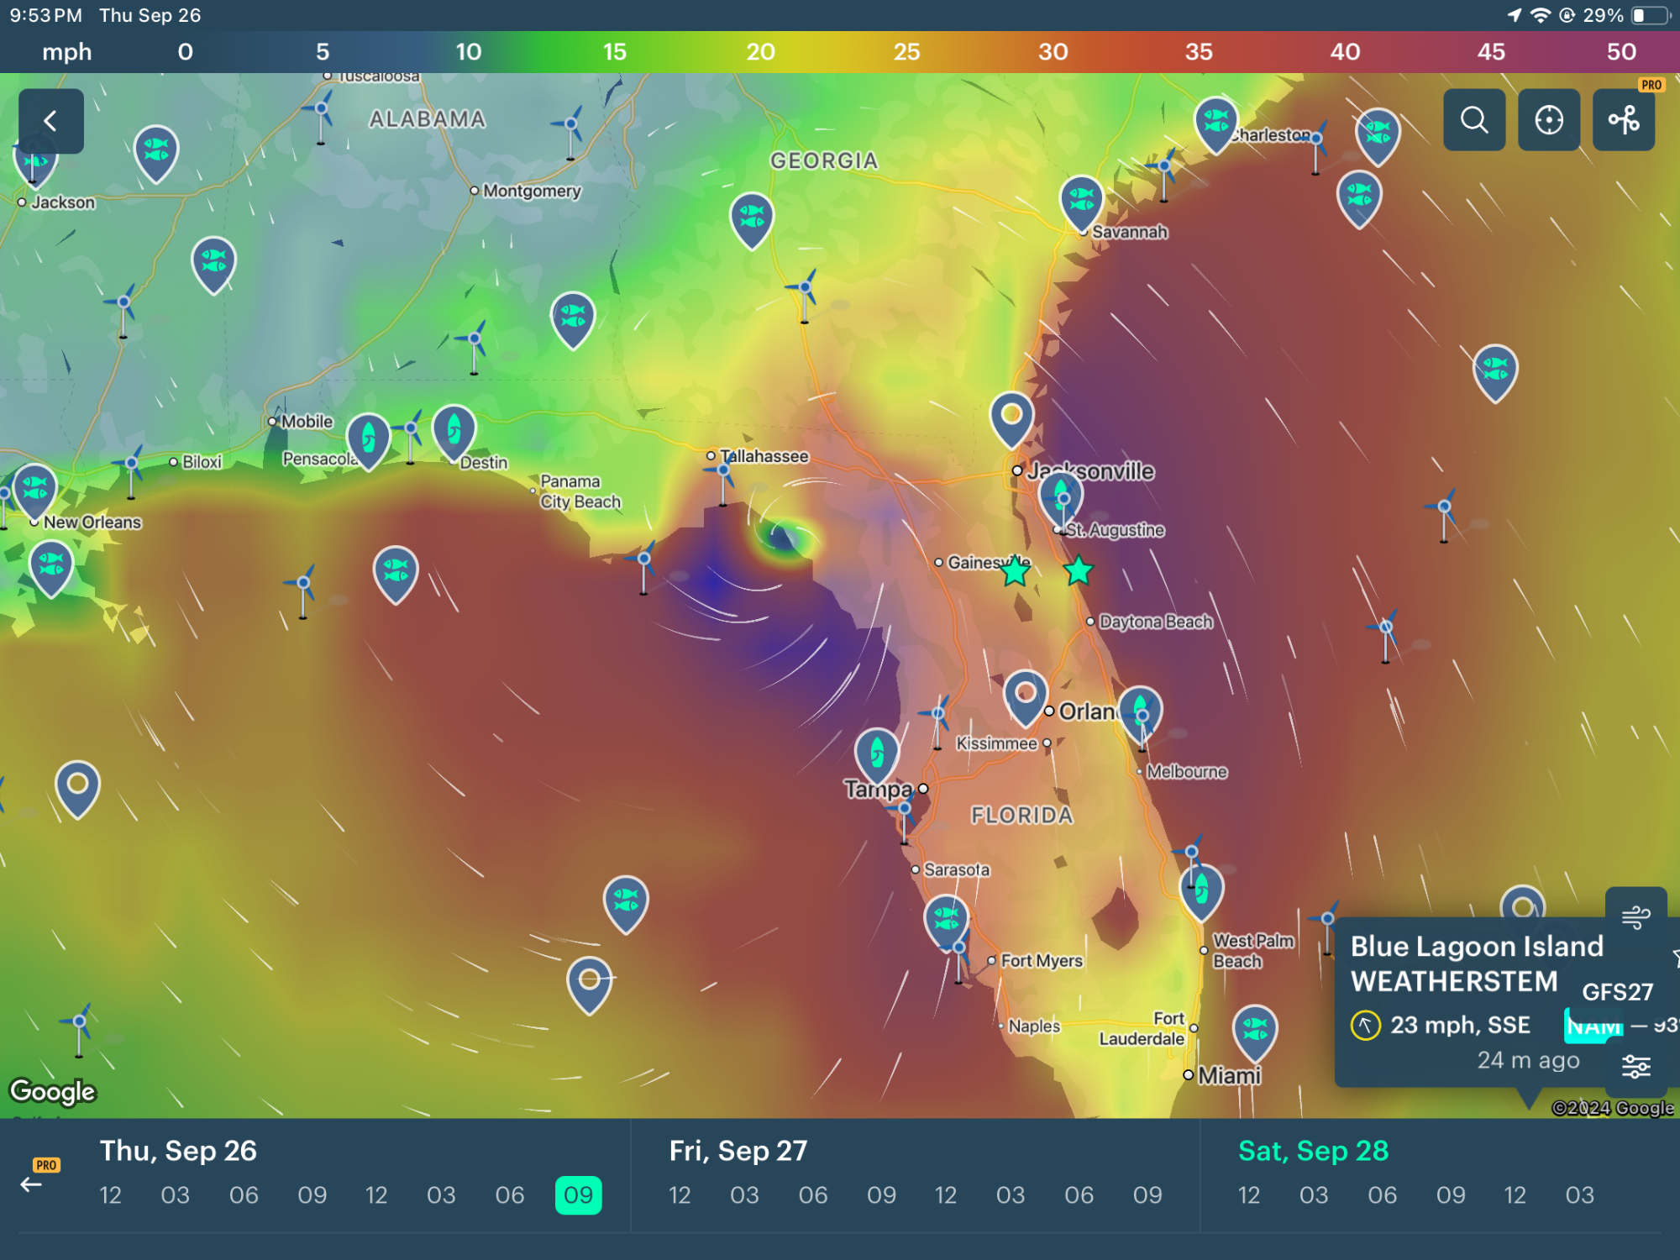Tap mph units label on scale
This screenshot has width=1680, height=1260.
pyautogui.click(x=66, y=52)
